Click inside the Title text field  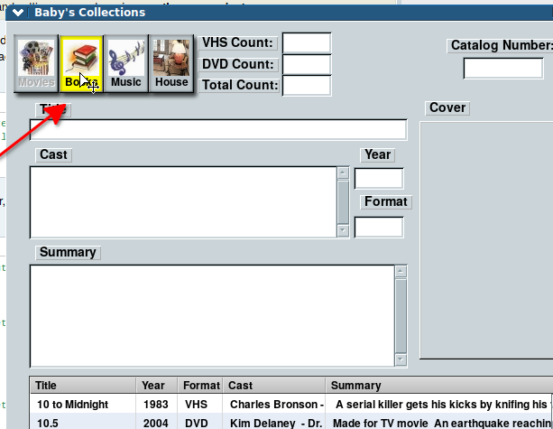coord(217,130)
